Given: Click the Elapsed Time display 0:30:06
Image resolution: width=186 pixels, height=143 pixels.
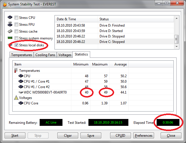Looking at the screenshot, I should pyautogui.click(x=168, y=122).
